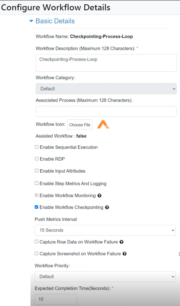This screenshot has height=306, width=180.
Task: Enable Sequential Execution checkbox
Action: 36,147
